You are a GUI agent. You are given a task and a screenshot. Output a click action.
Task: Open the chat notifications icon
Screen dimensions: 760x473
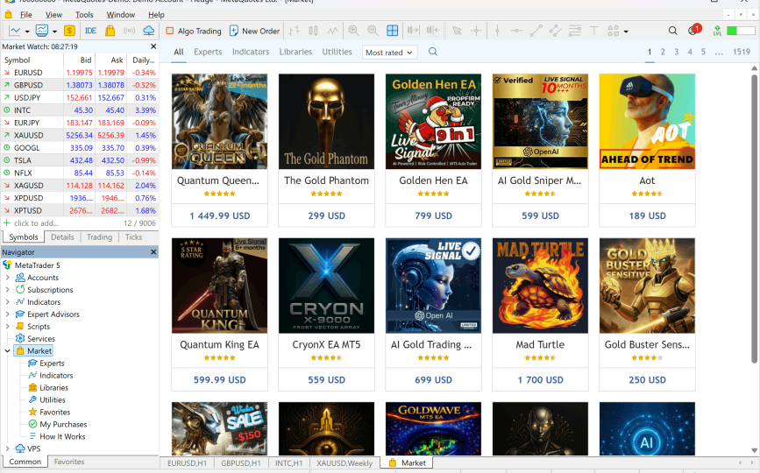pos(693,30)
